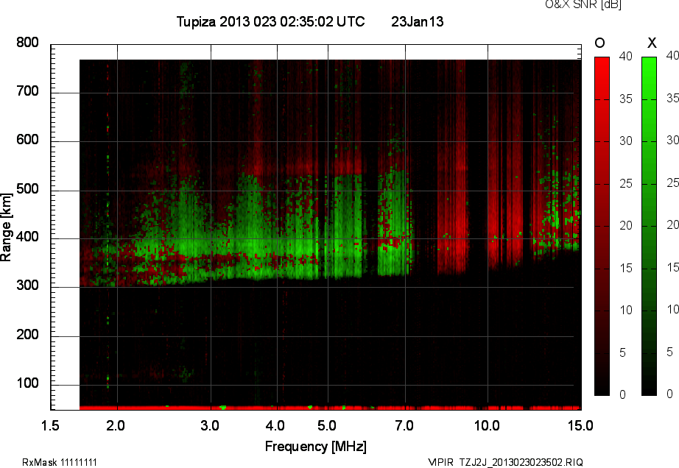Screen dimensions: 679x468
Task: Click the 10.0 frequency axis tick label
Action: 487,425
